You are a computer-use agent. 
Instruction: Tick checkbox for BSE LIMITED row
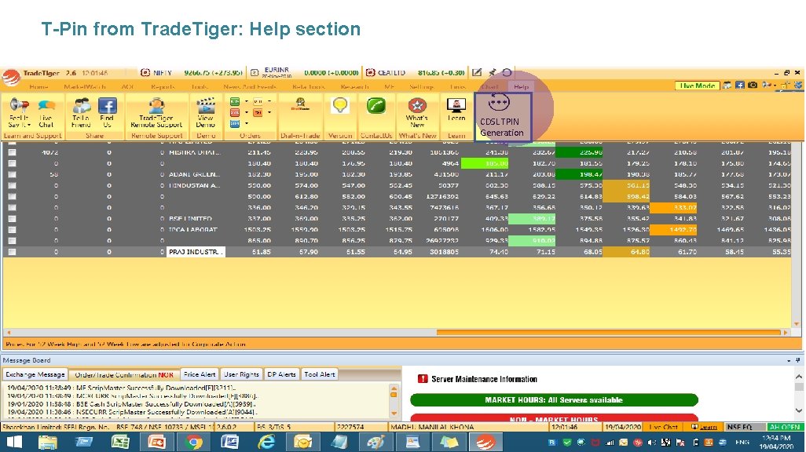[12, 219]
